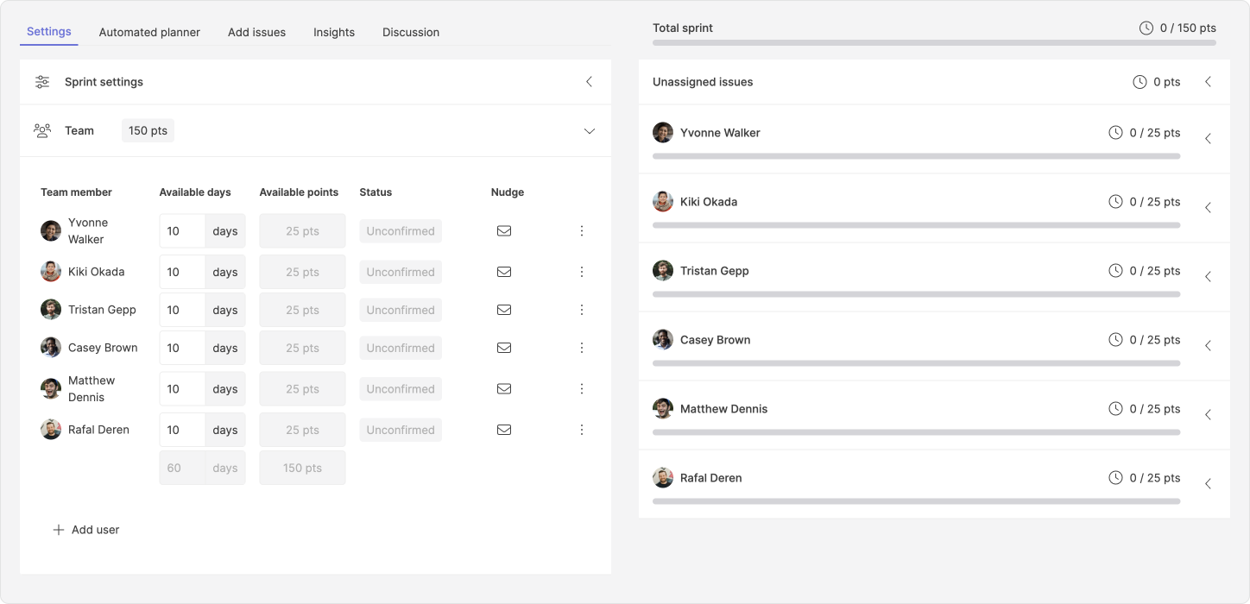Expand Rafal Deren's sprint workload row
The width and height of the screenshot is (1250, 604).
pos(1208,484)
